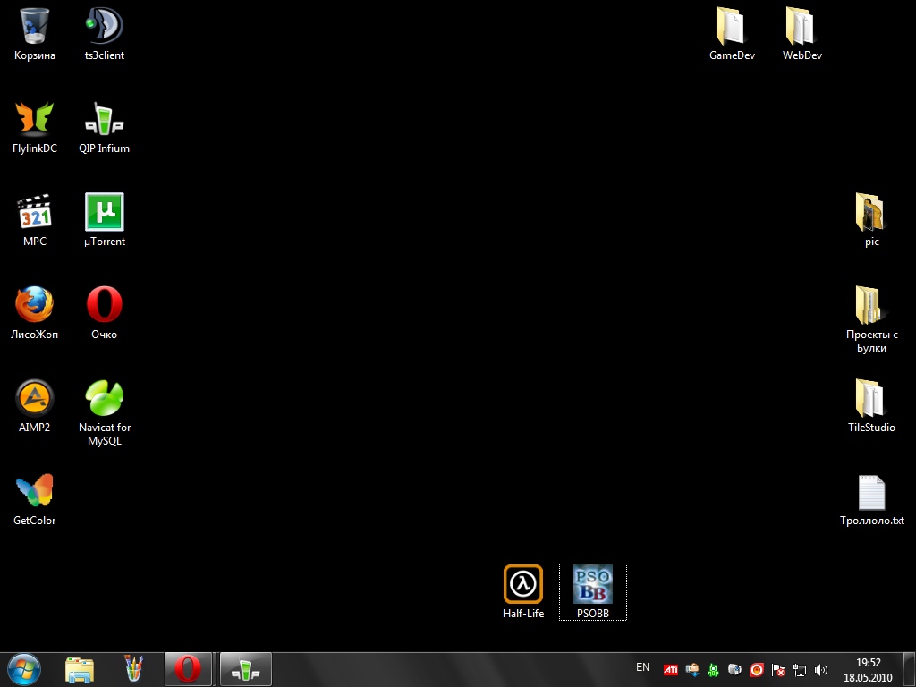916x687 pixels.
Task: Open Windows Explorer from the taskbar
Action: pyautogui.click(x=80, y=668)
